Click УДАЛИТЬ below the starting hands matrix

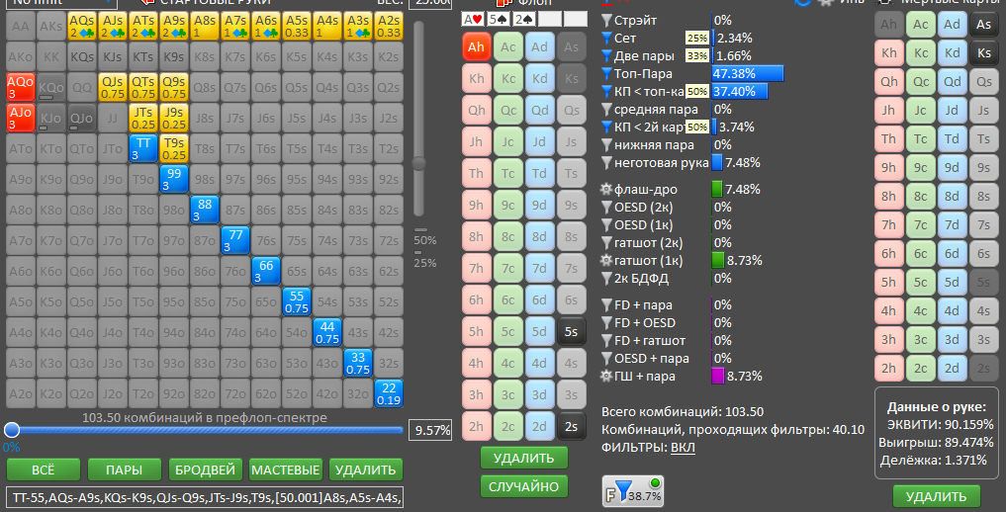(x=366, y=469)
